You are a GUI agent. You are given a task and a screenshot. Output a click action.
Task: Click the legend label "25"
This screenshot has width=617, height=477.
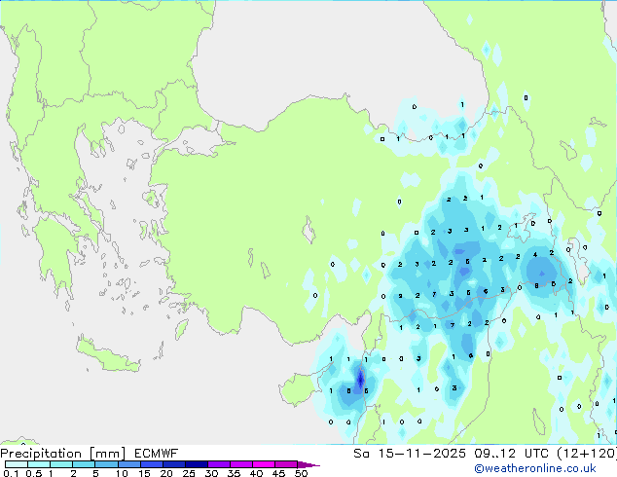point(189,473)
